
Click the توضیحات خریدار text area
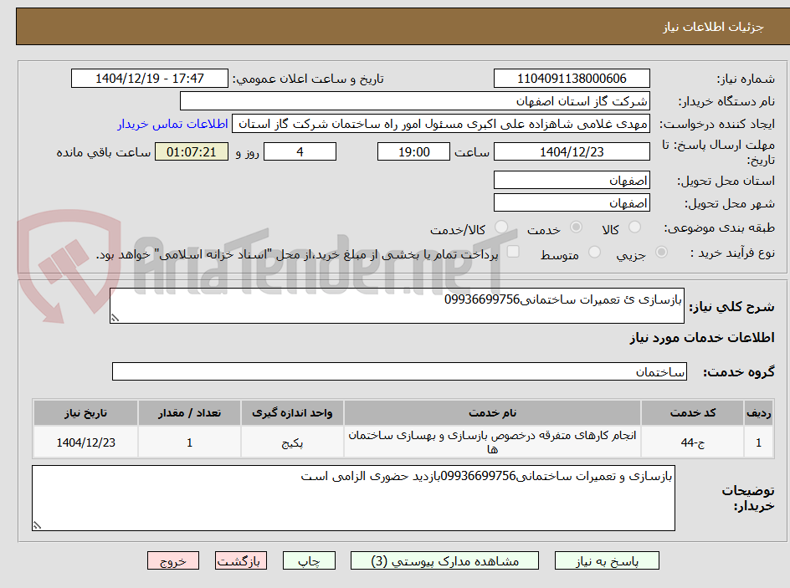353,498
